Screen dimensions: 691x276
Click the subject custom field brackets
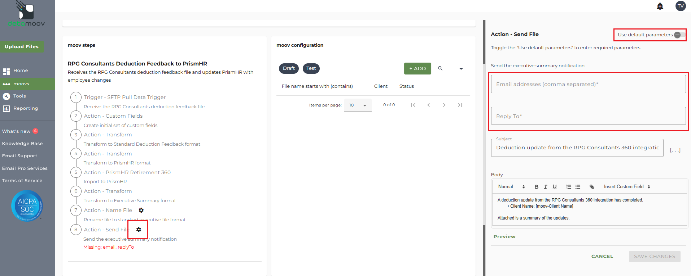tap(675, 150)
